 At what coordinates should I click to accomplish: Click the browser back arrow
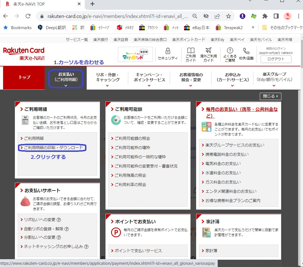pos(6,16)
